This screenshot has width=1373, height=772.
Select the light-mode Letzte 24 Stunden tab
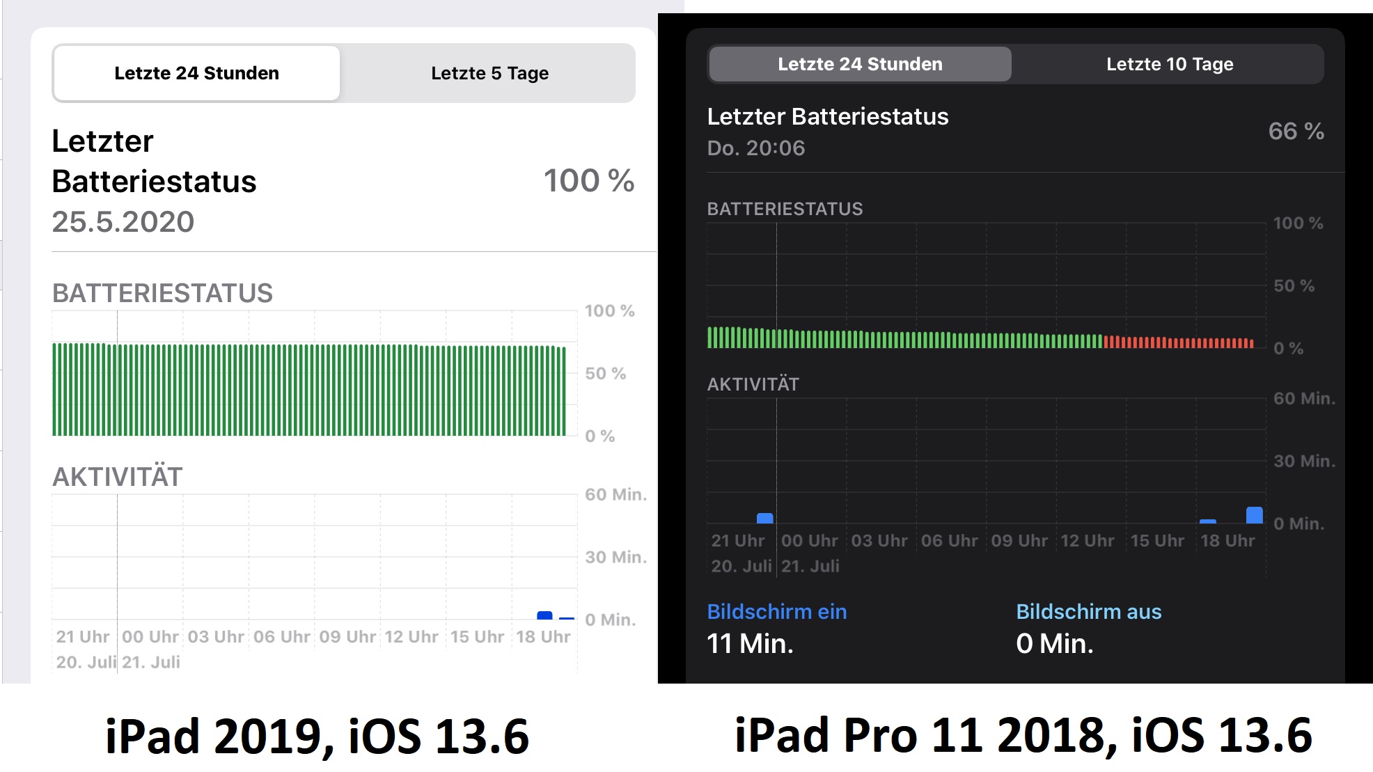[x=196, y=73]
